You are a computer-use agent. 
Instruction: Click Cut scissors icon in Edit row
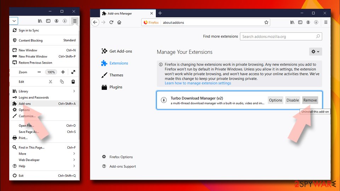51,82
